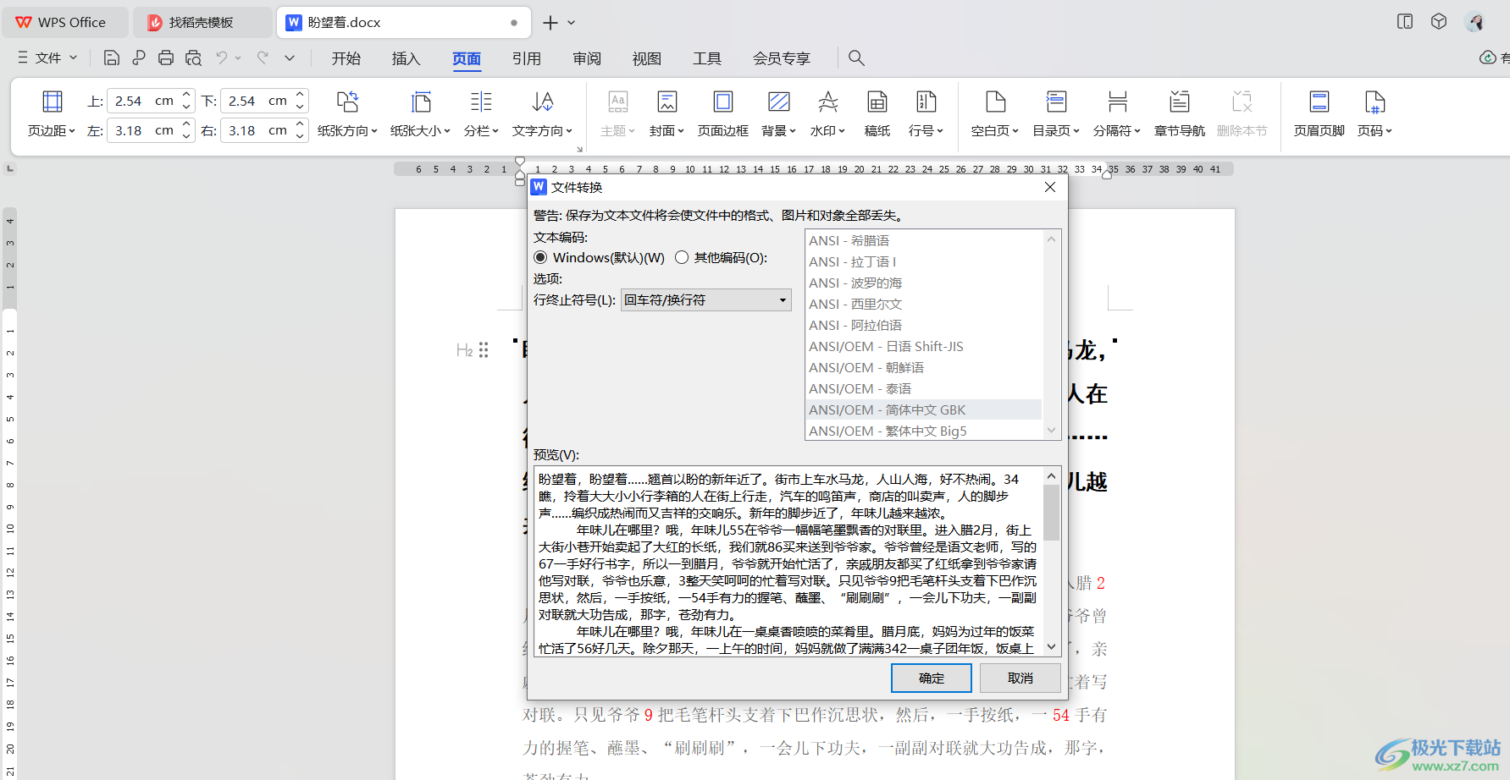Click the 取消 button in dialog

(1020, 678)
